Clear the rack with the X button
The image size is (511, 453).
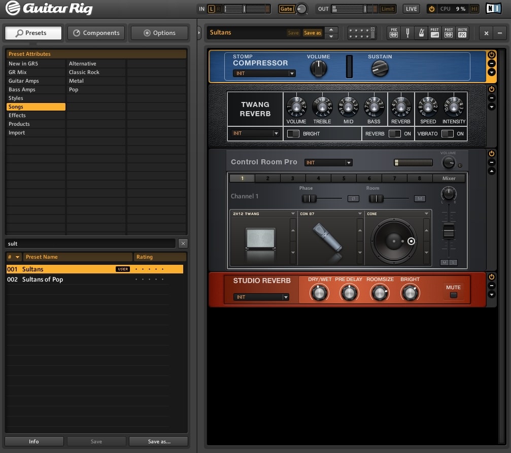[486, 33]
